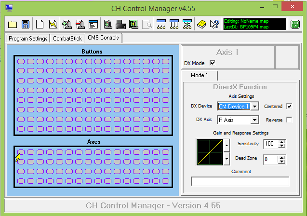Save the map with the floppy disk icon

pos(26,25)
